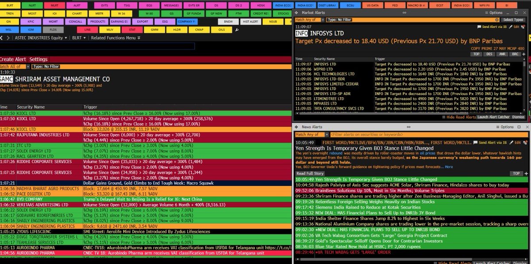Screen dimensions: 531x264
Task: Click the plus icon beside TOP in News Alerts
Action: [525, 173]
